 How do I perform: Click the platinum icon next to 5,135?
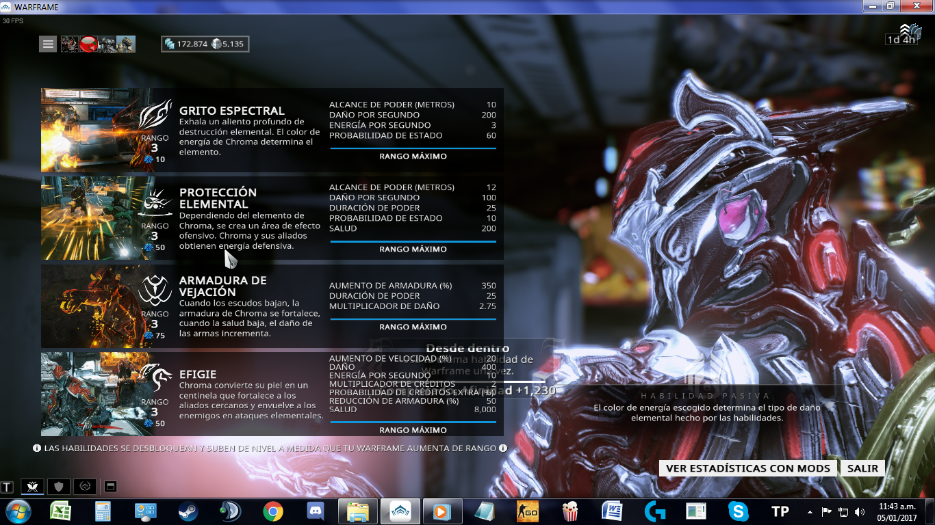216,44
